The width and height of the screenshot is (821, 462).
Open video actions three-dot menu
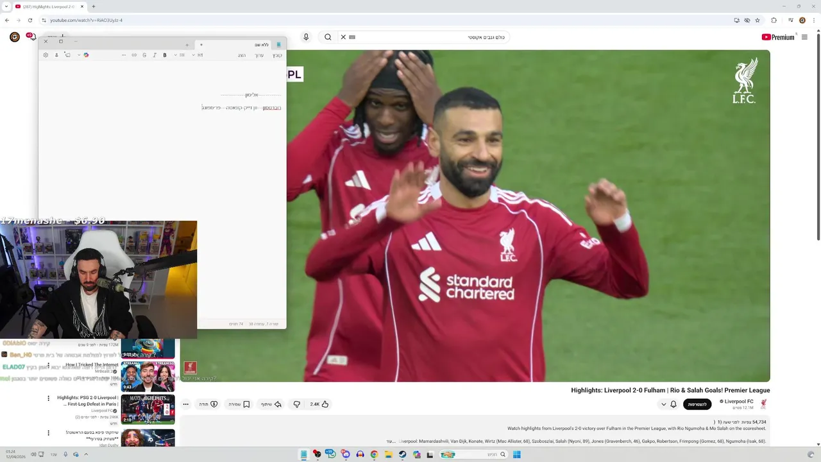(x=185, y=404)
